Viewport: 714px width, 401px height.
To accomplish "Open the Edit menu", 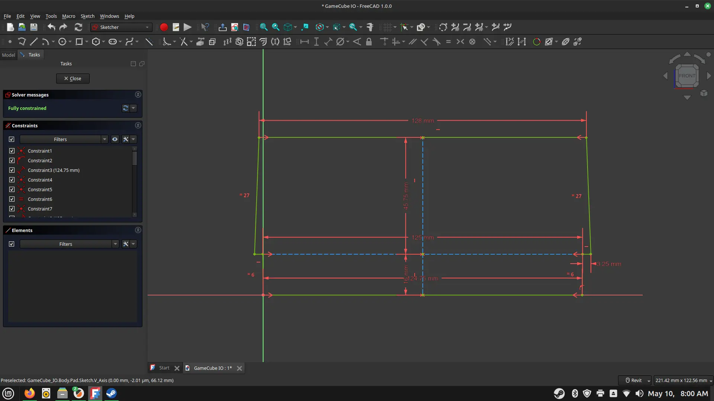I will (x=20, y=16).
